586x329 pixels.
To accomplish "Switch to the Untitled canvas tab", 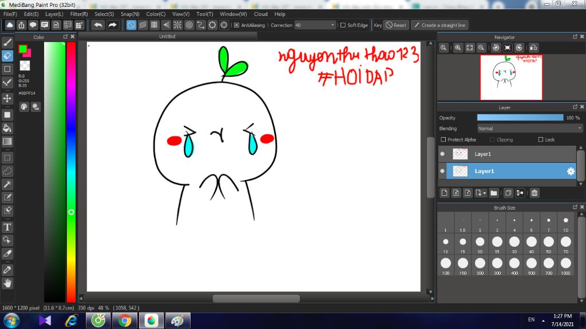I will pos(167,36).
